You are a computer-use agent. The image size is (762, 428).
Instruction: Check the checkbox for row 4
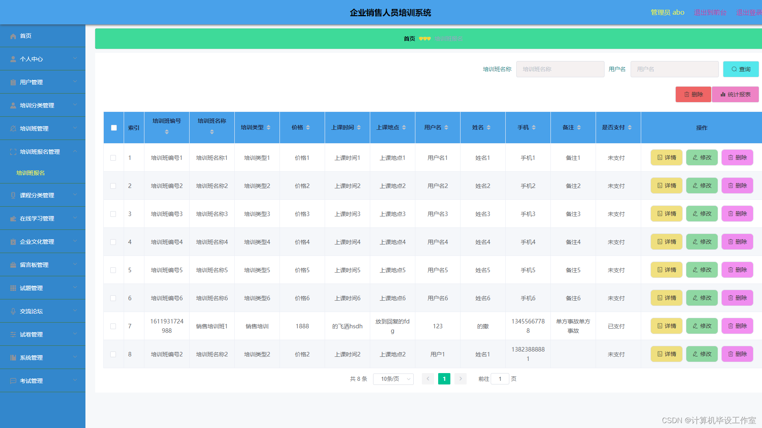click(113, 242)
